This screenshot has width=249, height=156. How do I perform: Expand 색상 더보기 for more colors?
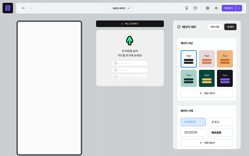coord(207,93)
